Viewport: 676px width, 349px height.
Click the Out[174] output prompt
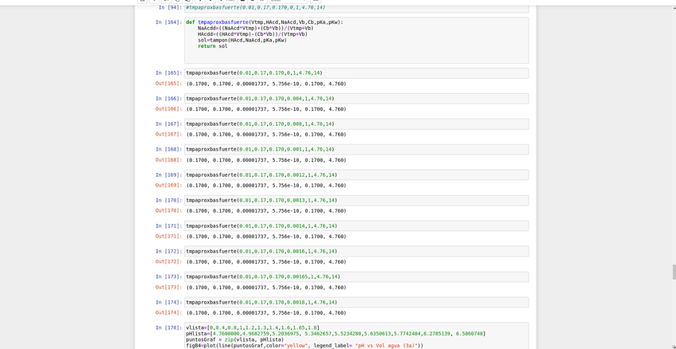point(168,313)
